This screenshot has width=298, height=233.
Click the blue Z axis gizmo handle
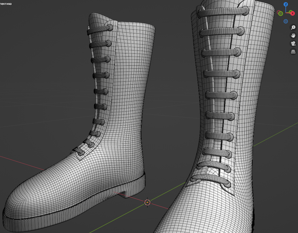[x=286, y=4]
